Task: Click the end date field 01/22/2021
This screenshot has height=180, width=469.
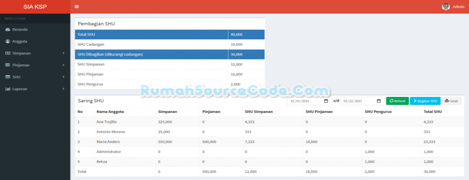Action: click(x=363, y=101)
